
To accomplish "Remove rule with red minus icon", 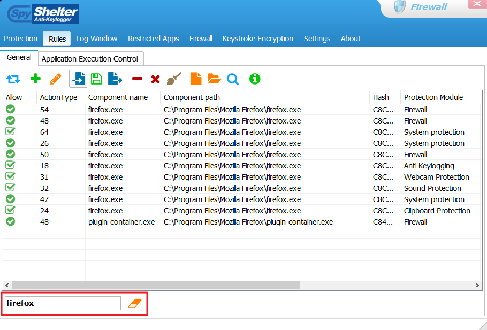I will point(137,79).
